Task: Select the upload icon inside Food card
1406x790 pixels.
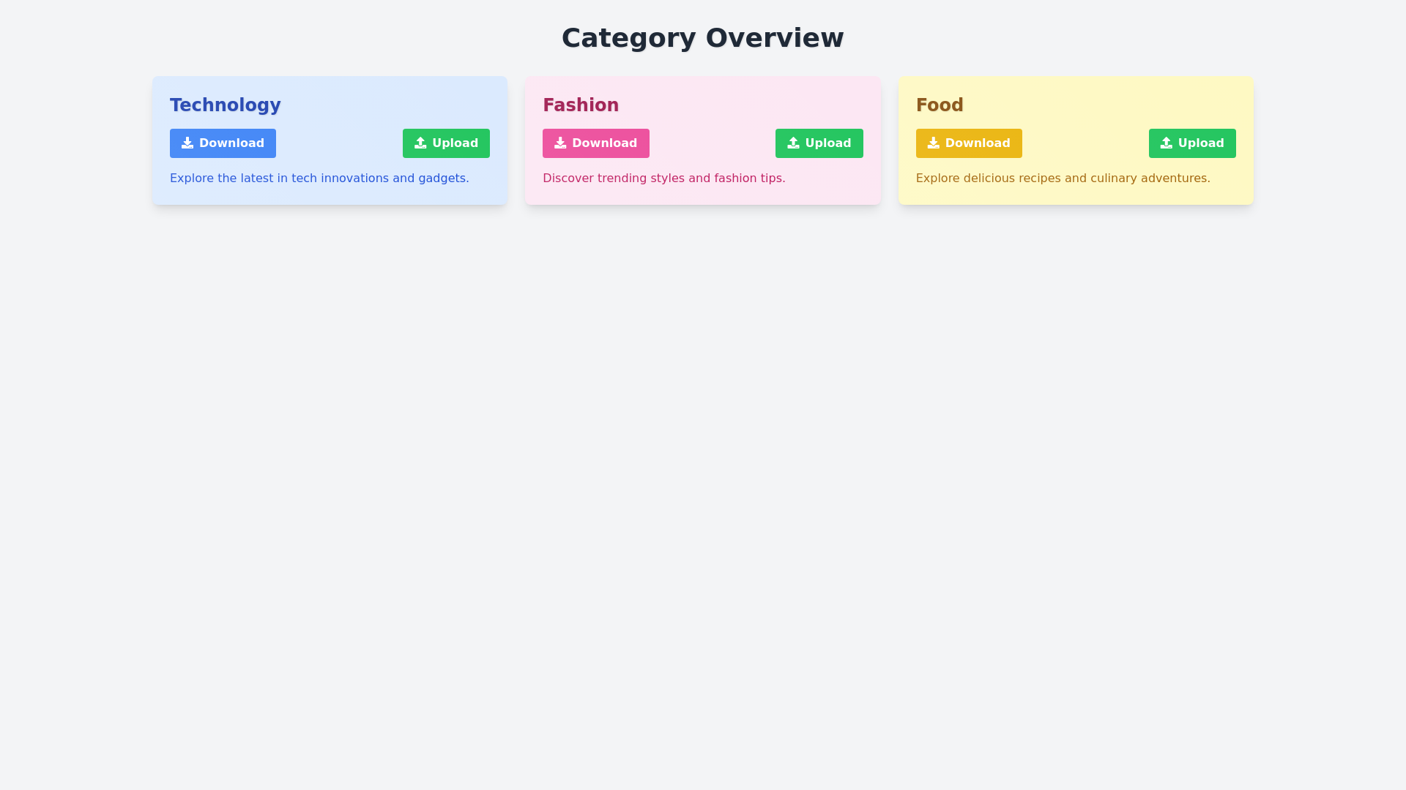Action: (x=1167, y=143)
